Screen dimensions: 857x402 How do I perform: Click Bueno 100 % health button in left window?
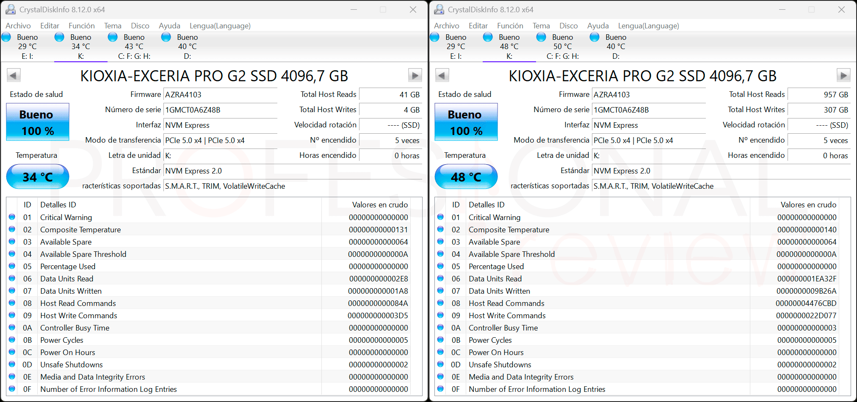[38, 122]
